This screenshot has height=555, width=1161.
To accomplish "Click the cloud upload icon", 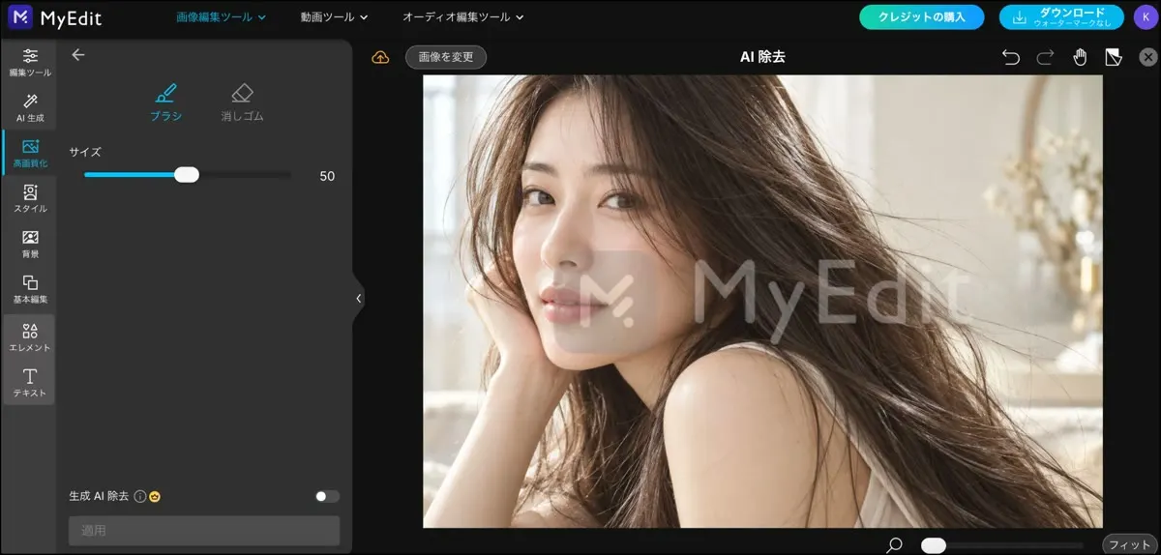I will [381, 58].
